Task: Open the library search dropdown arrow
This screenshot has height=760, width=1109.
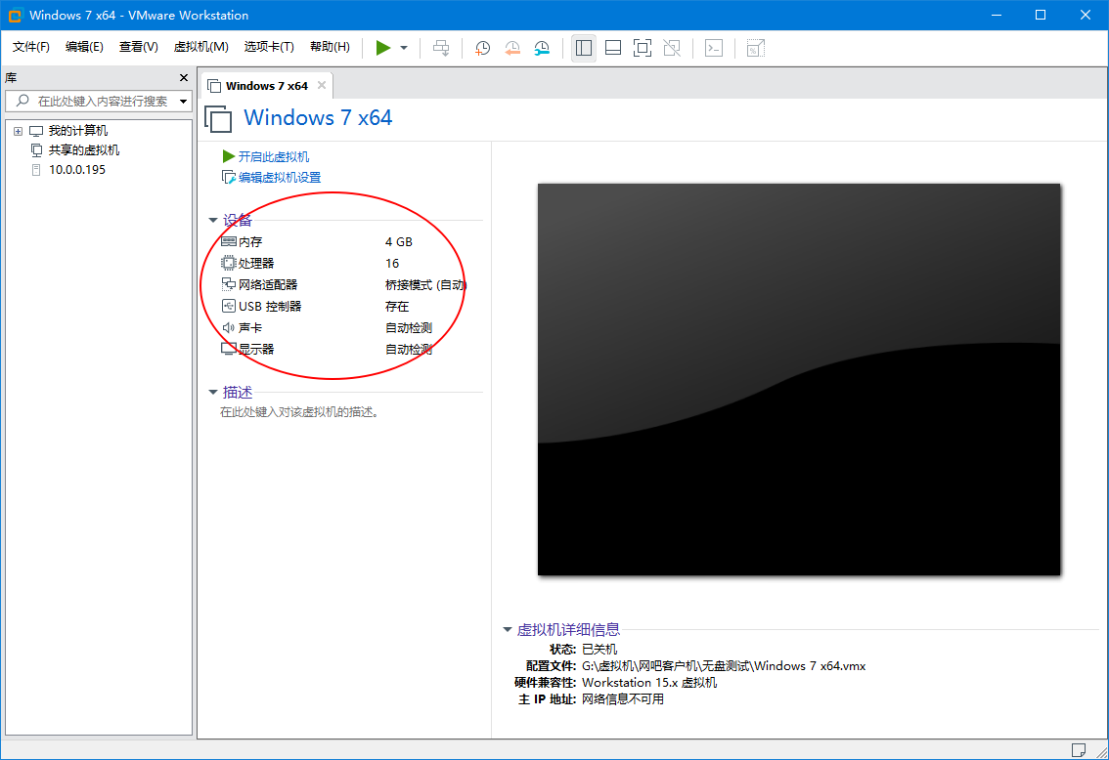Action: point(183,101)
